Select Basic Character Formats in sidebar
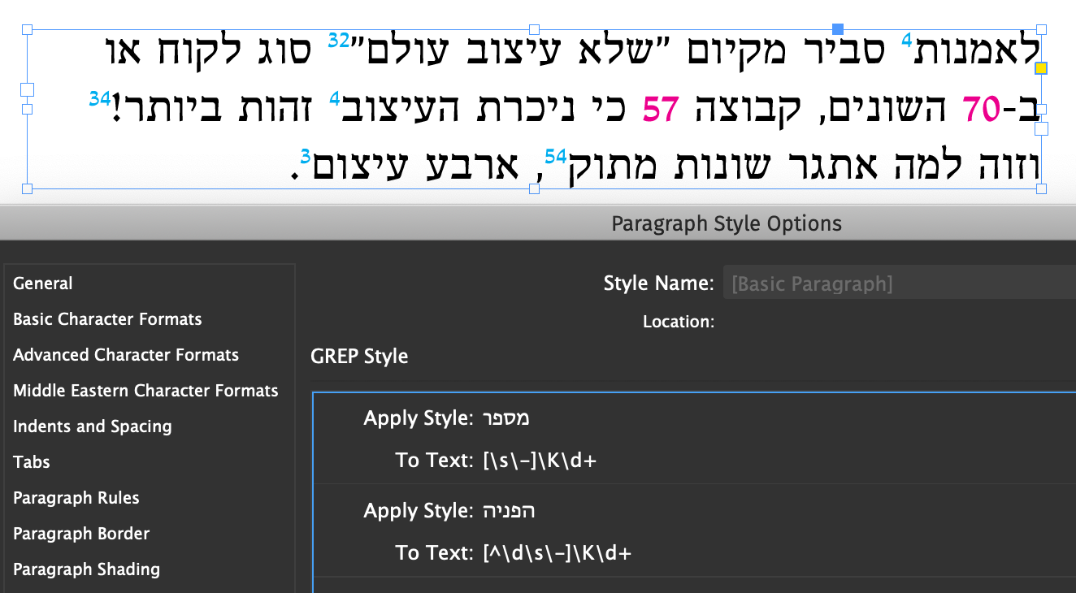 (x=107, y=318)
